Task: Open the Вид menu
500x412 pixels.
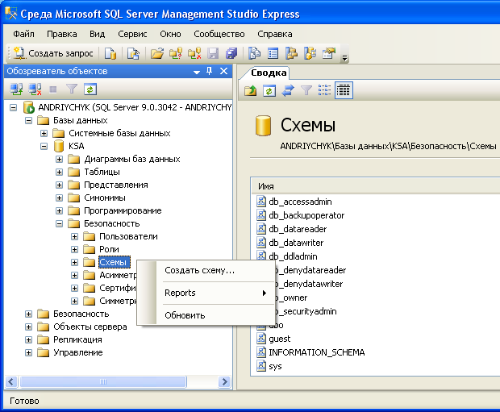Action: click(97, 34)
